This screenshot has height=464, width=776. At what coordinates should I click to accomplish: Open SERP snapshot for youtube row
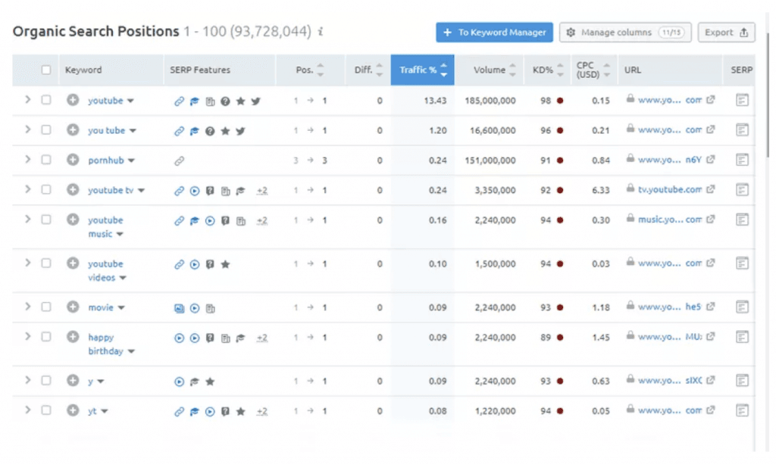pyautogui.click(x=742, y=101)
